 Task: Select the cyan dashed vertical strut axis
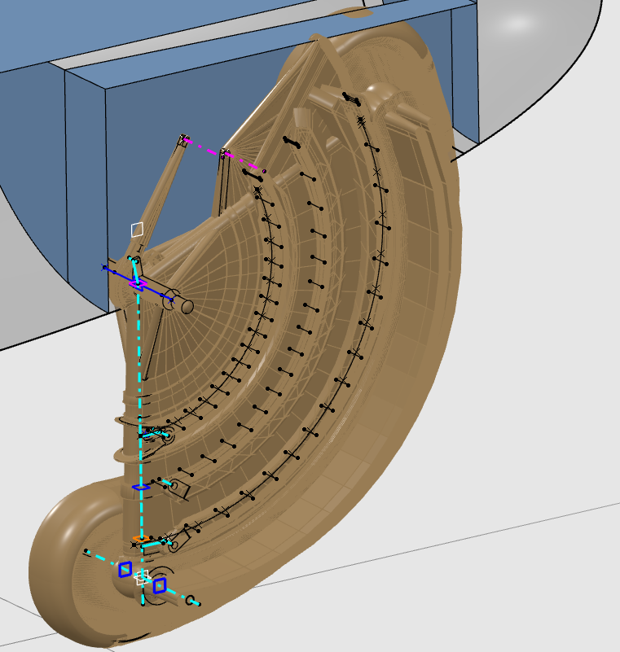[x=139, y=366]
